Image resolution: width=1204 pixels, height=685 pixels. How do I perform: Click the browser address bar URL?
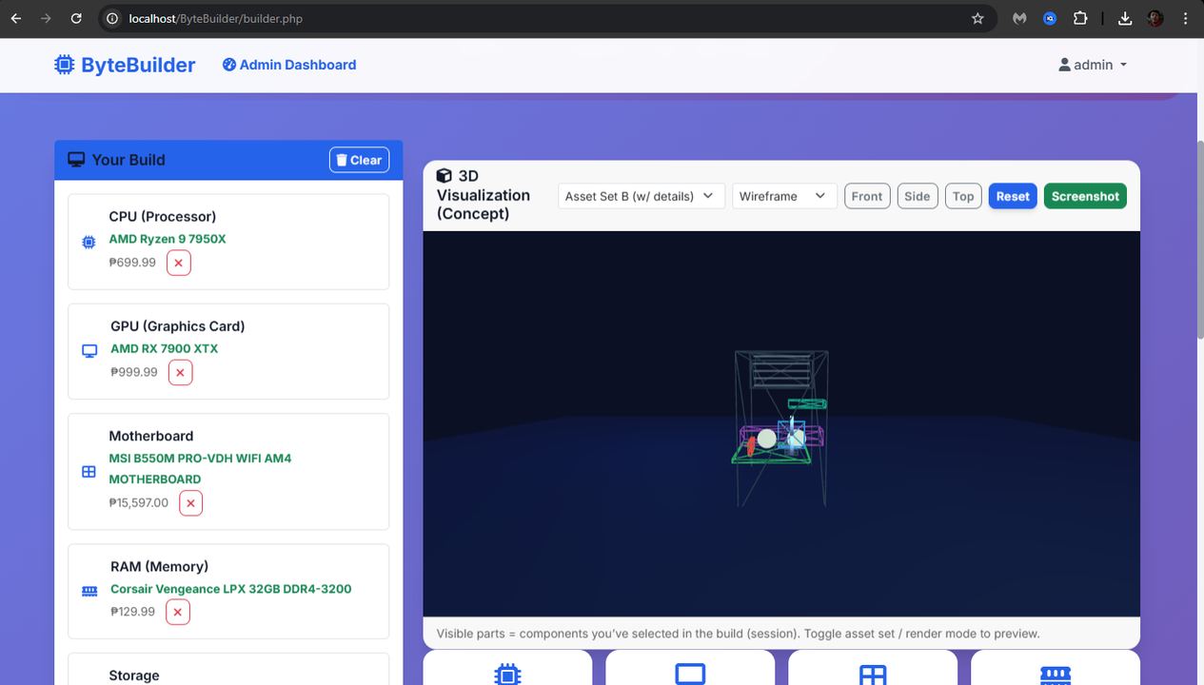point(216,18)
